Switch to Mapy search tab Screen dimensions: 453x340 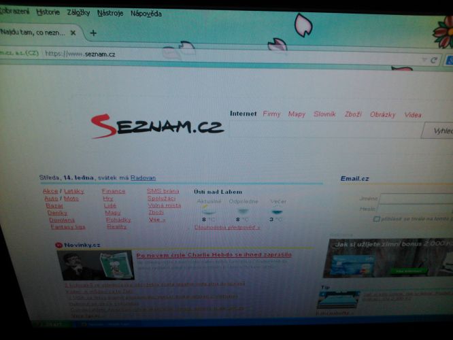pos(297,114)
